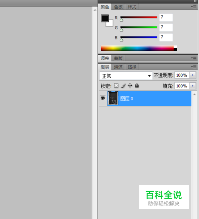Click the B value input field
The image size is (199, 219).
pos(166,37)
